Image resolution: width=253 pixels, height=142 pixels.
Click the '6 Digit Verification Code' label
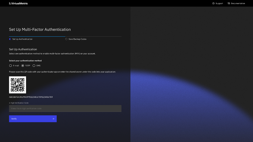coord(19,103)
